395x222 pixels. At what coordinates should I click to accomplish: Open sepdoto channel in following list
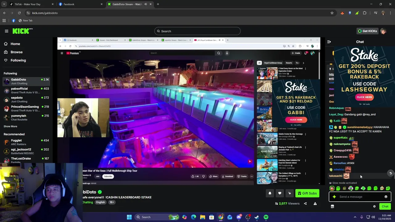pos(27,99)
